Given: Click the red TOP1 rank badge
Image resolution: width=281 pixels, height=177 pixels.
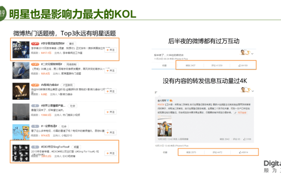Looking at the screenshot, I should coord(35,43).
